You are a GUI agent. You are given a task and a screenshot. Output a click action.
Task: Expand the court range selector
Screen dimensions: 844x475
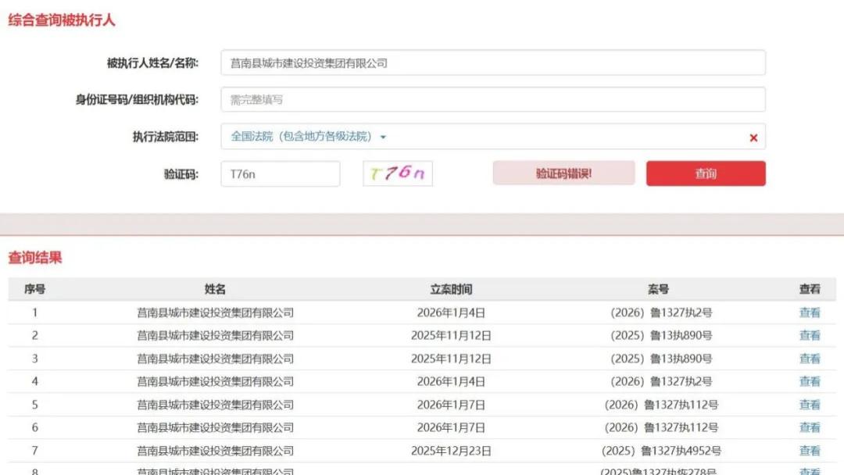click(382, 136)
